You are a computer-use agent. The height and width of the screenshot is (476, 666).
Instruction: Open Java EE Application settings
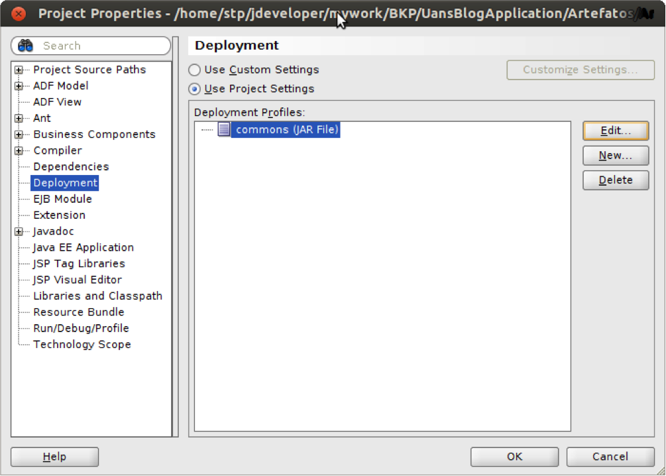(x=83, y=247)
